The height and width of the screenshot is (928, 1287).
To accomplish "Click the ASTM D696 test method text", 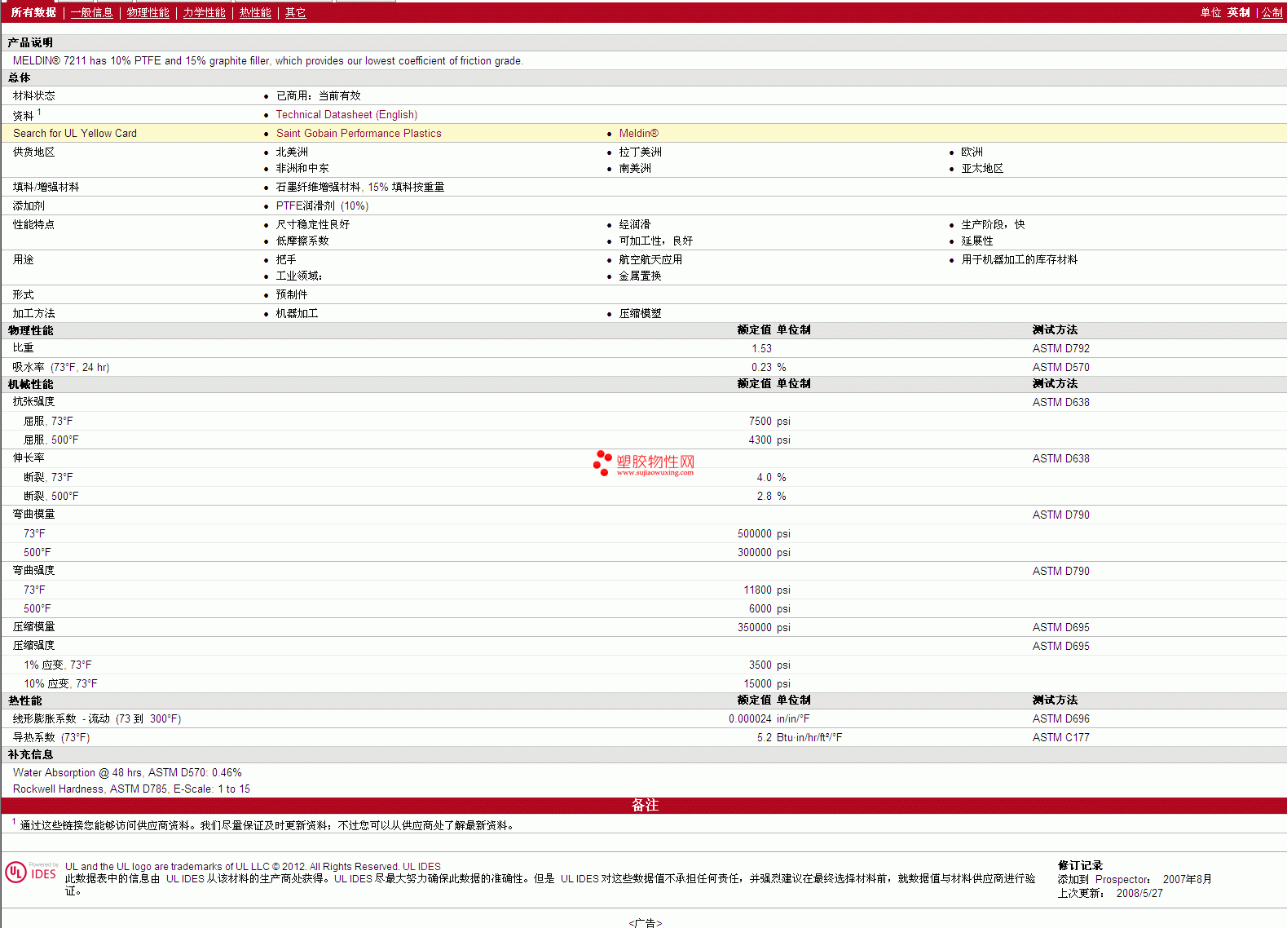I will (1060, 719).
